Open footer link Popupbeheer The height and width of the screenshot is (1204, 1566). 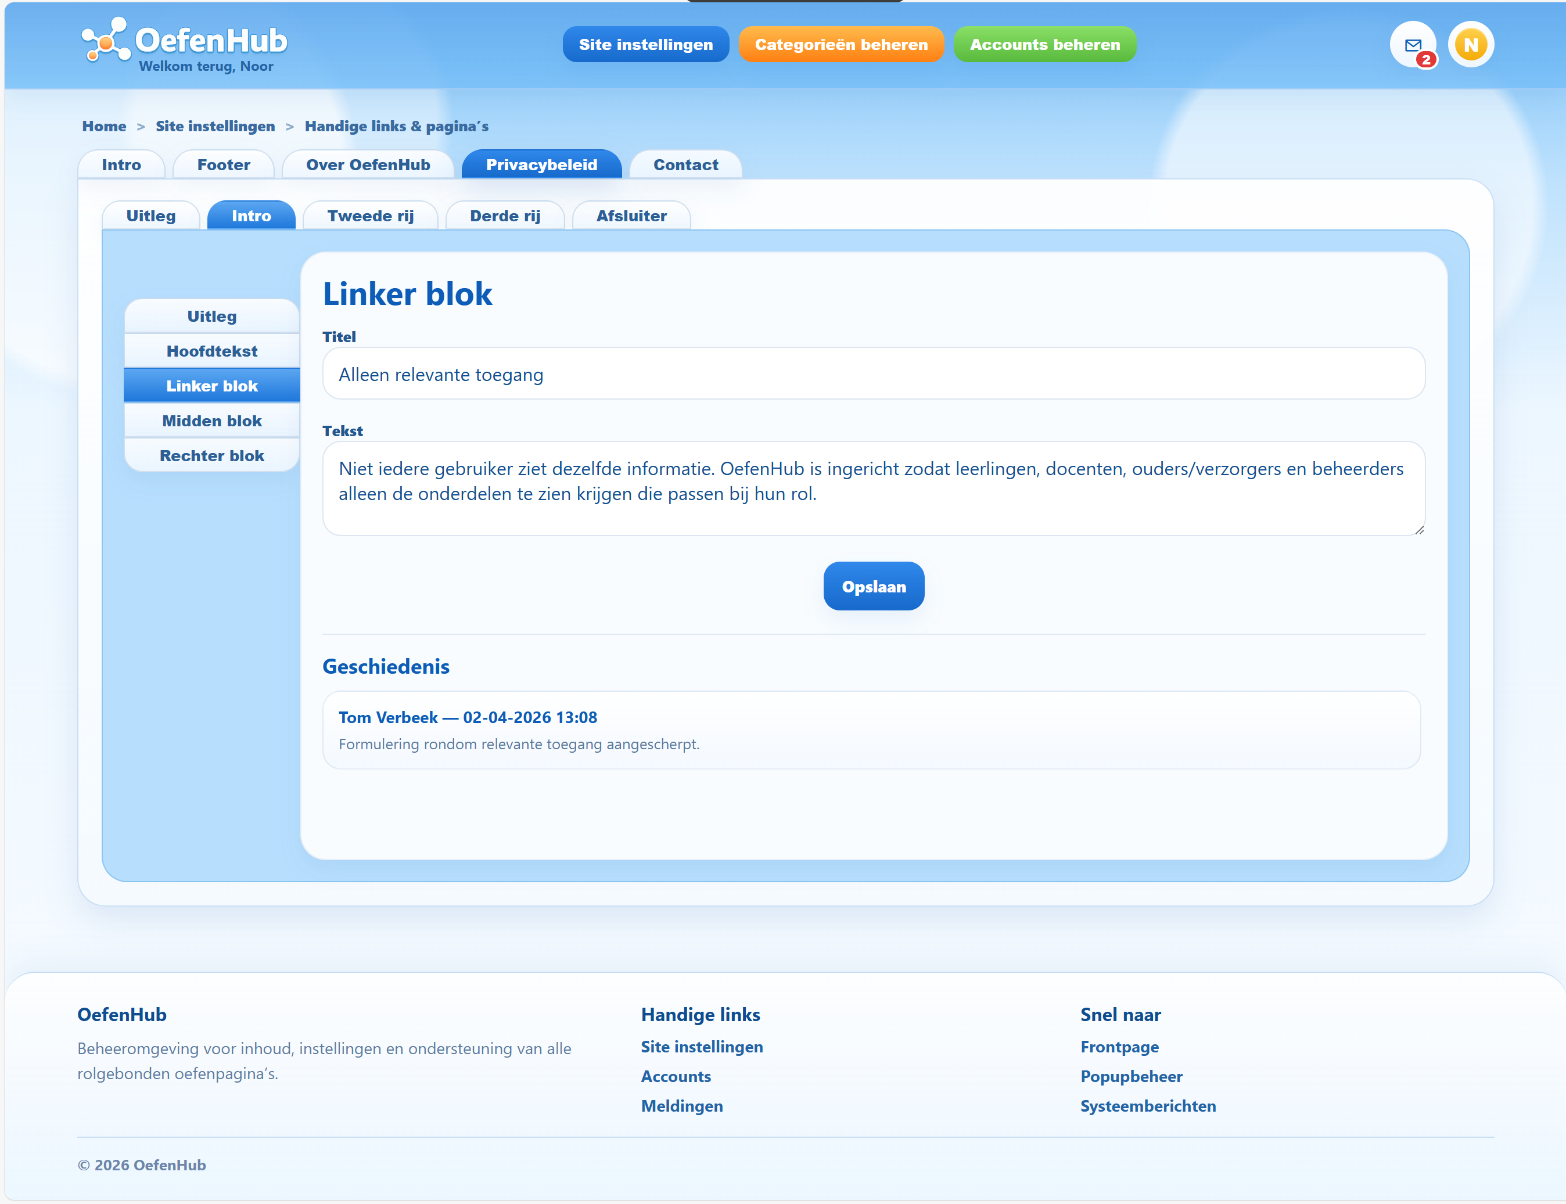(x=1131, y=1076)
